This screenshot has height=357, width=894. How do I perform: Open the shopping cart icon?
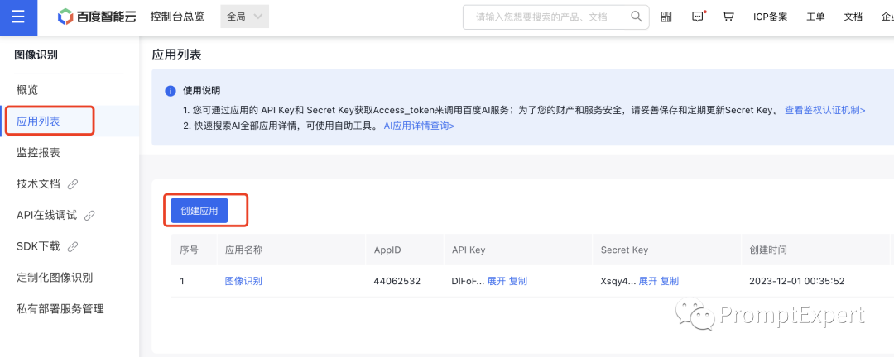tap(728, 17)
